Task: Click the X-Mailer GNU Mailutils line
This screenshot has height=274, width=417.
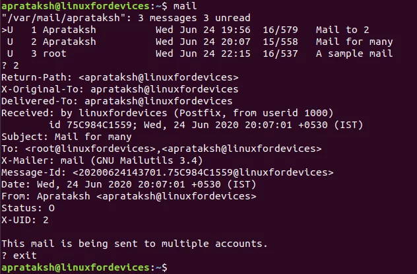Action: click(x=102, y=160)
